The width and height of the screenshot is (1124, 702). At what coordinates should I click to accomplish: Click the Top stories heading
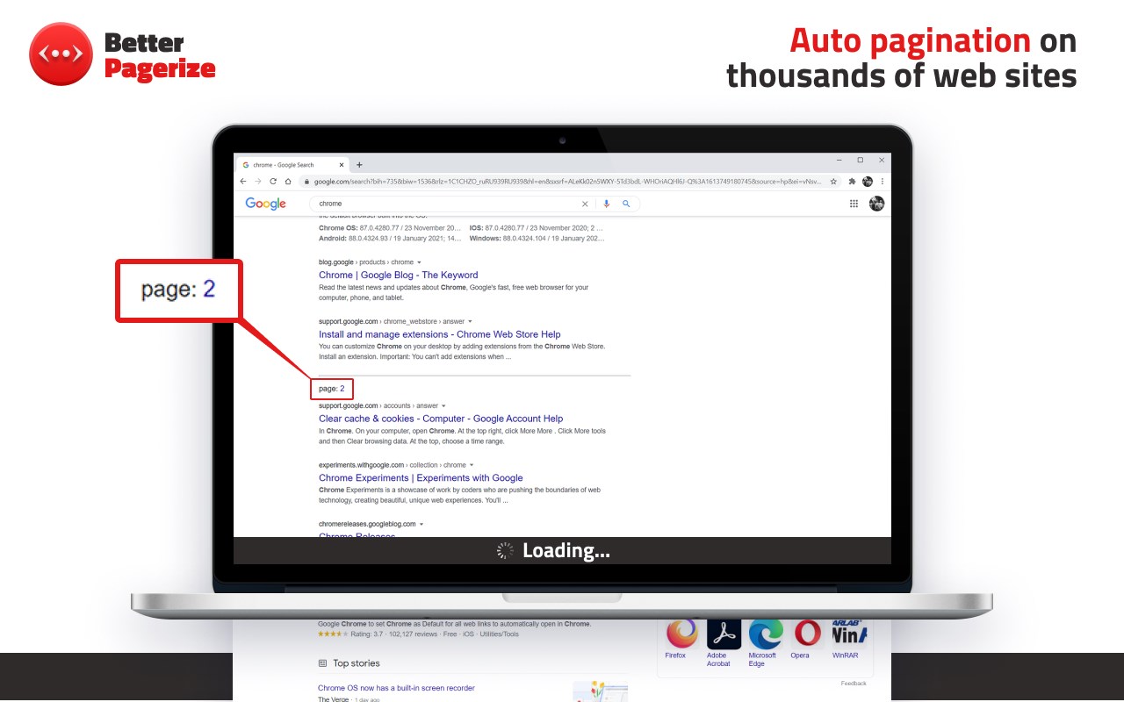tap(357, 663)
